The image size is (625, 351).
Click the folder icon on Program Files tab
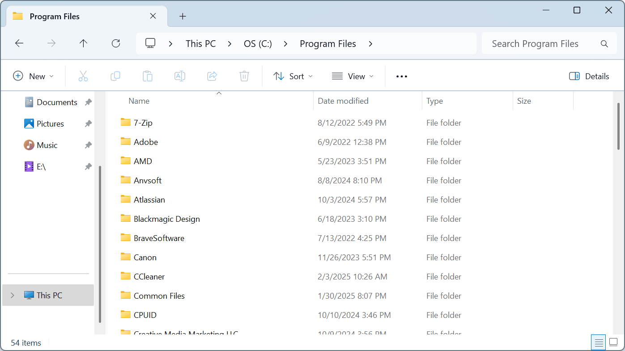(x=17, y=16)
